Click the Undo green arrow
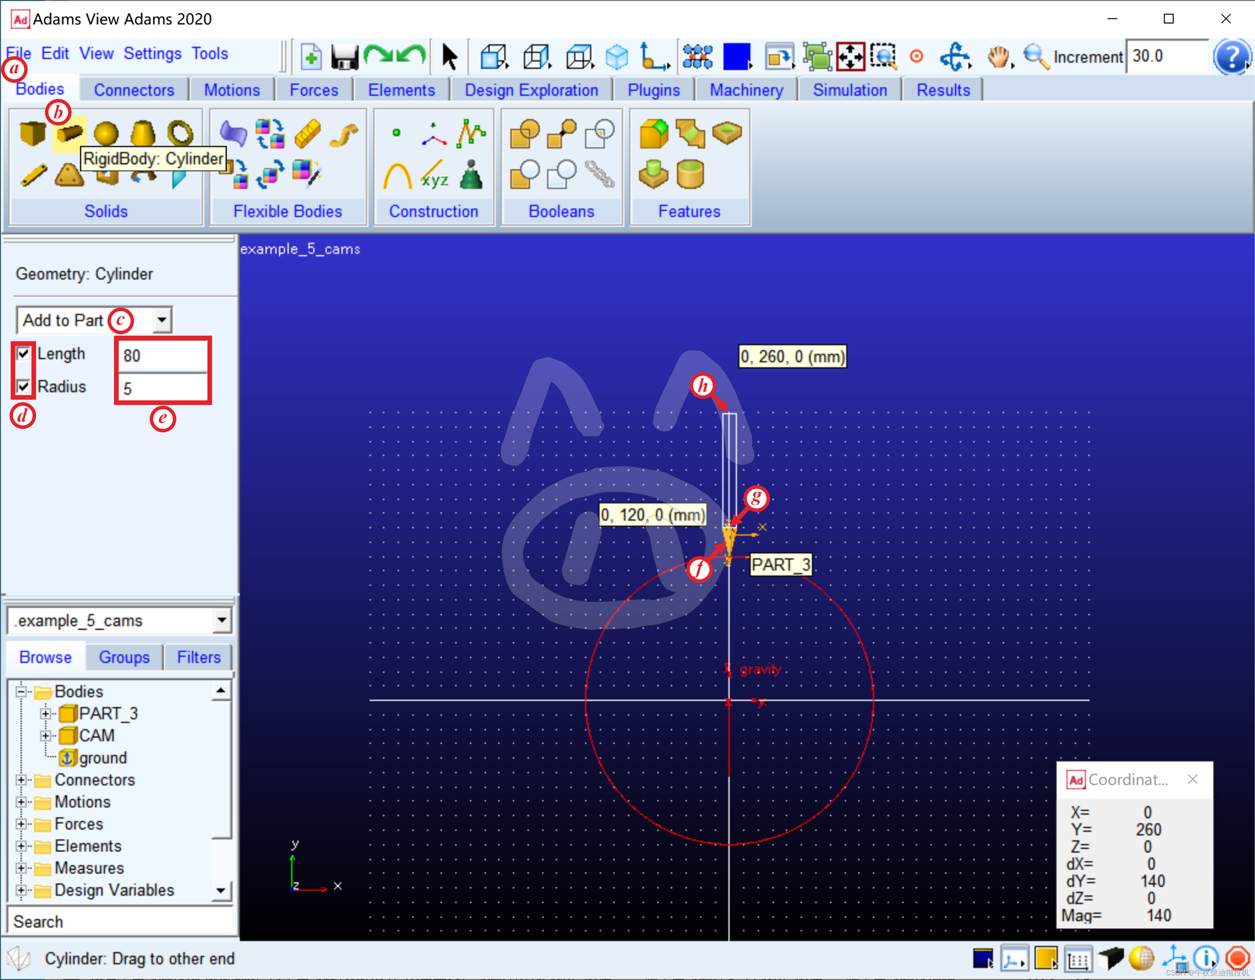The height and width of the screenshot is (980, 1255). pos(411,55)
